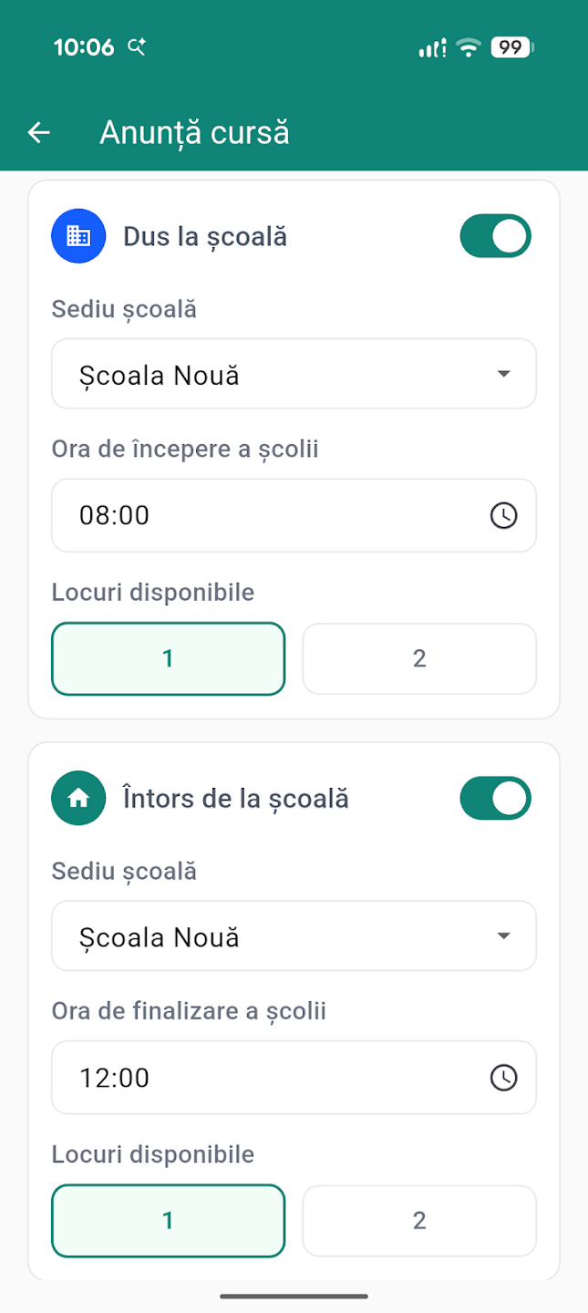This screenshot has width=588, height=1313.
Task: Select 1 available seat for Dus la școală
Action: pos(169,658)
